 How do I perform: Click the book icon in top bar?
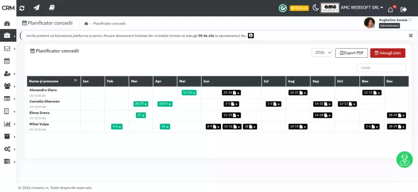52,8
